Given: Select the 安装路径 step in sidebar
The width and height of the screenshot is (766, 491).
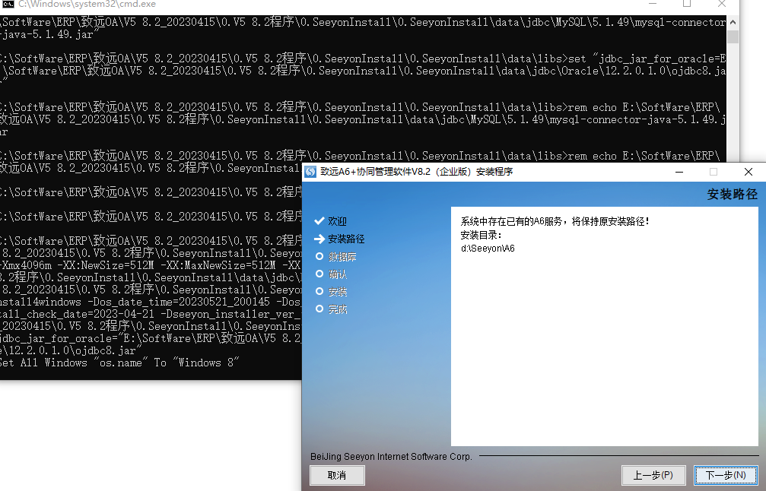Looking at the screenshot, I should tap(346, 239).
